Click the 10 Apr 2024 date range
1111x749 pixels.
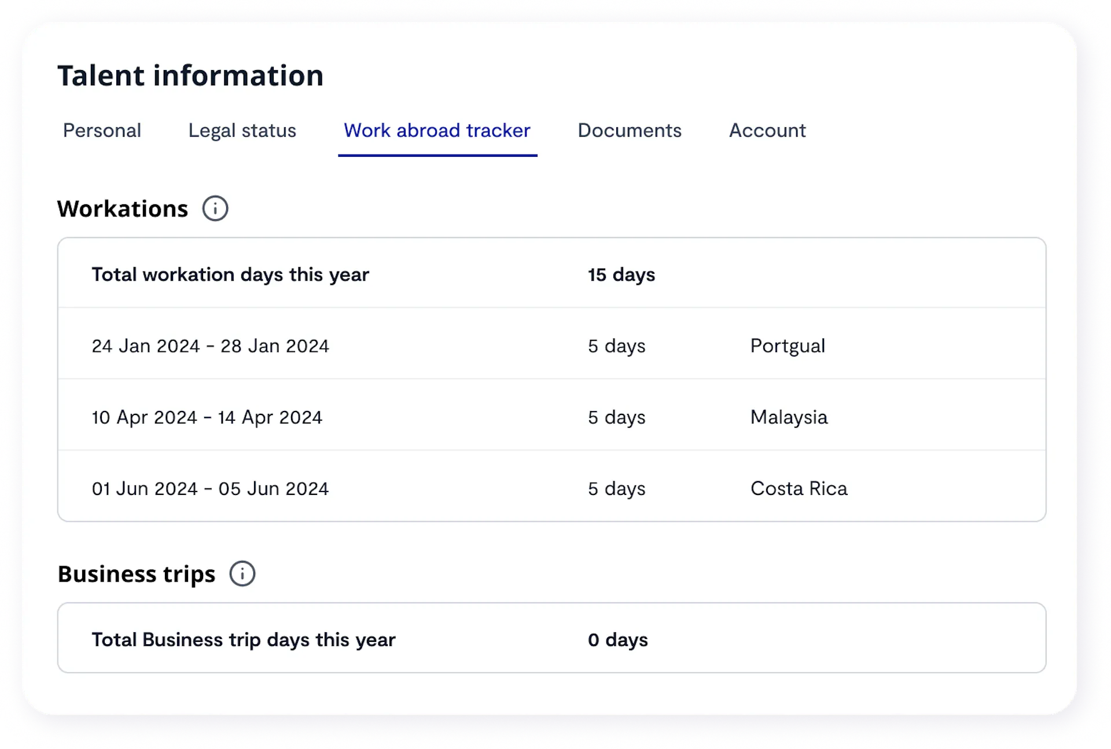207,417
